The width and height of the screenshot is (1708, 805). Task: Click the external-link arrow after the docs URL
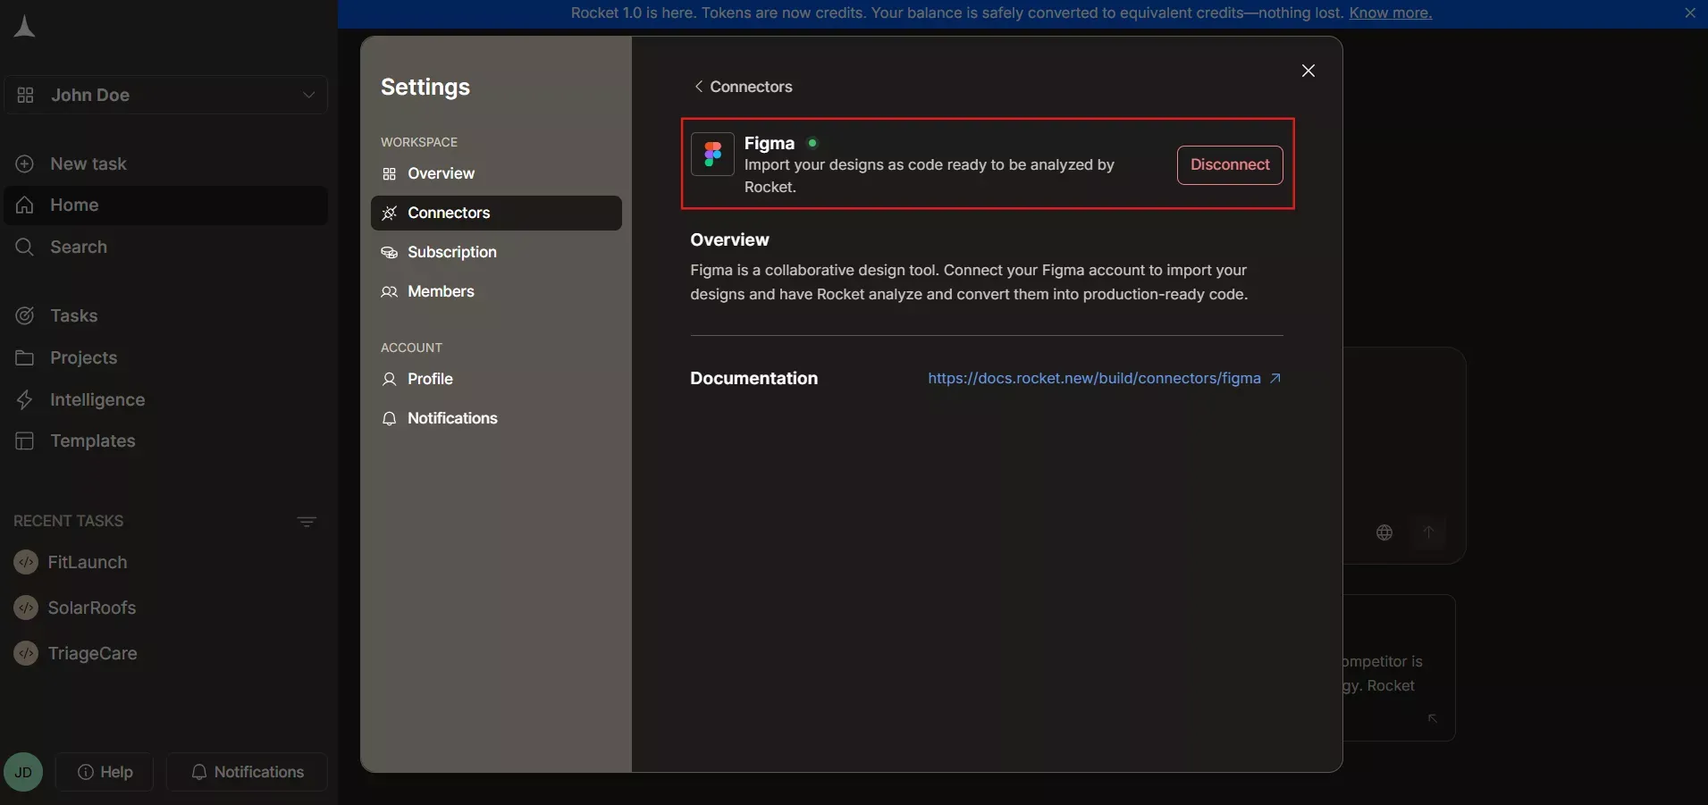pyautogui.click(x=1275, y=378)
